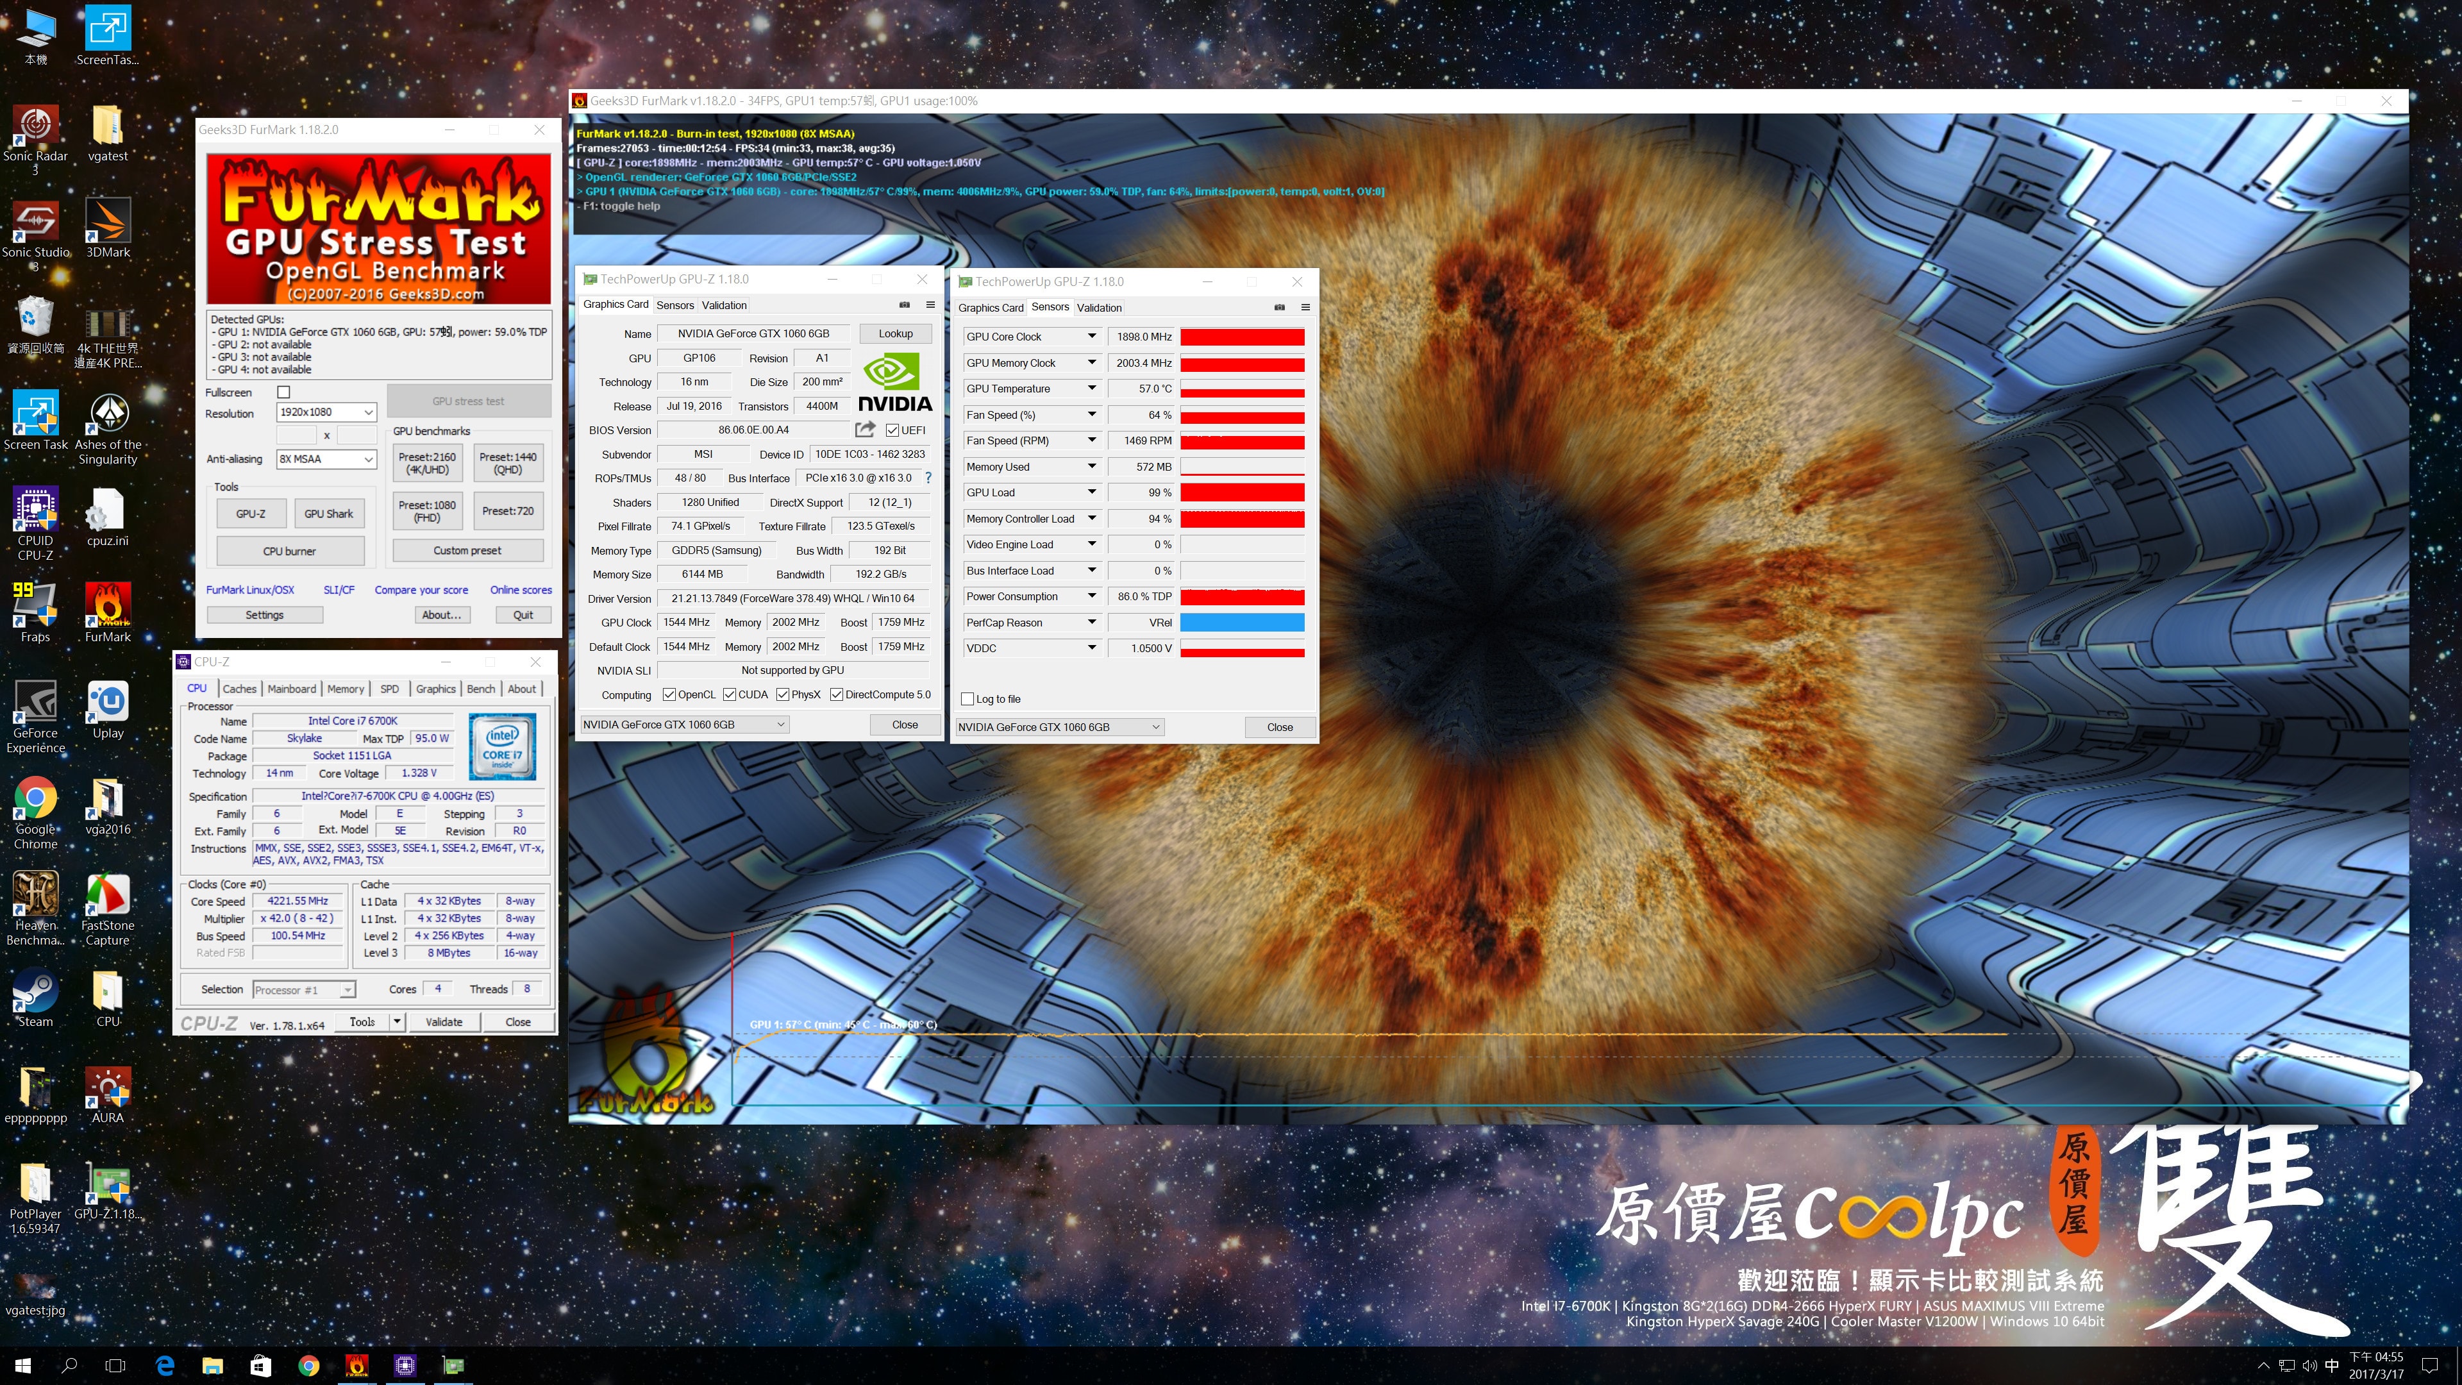Open FastStone Capture desktop icon
This screenshot has width=2462, height=1385.
click(108, 908)
